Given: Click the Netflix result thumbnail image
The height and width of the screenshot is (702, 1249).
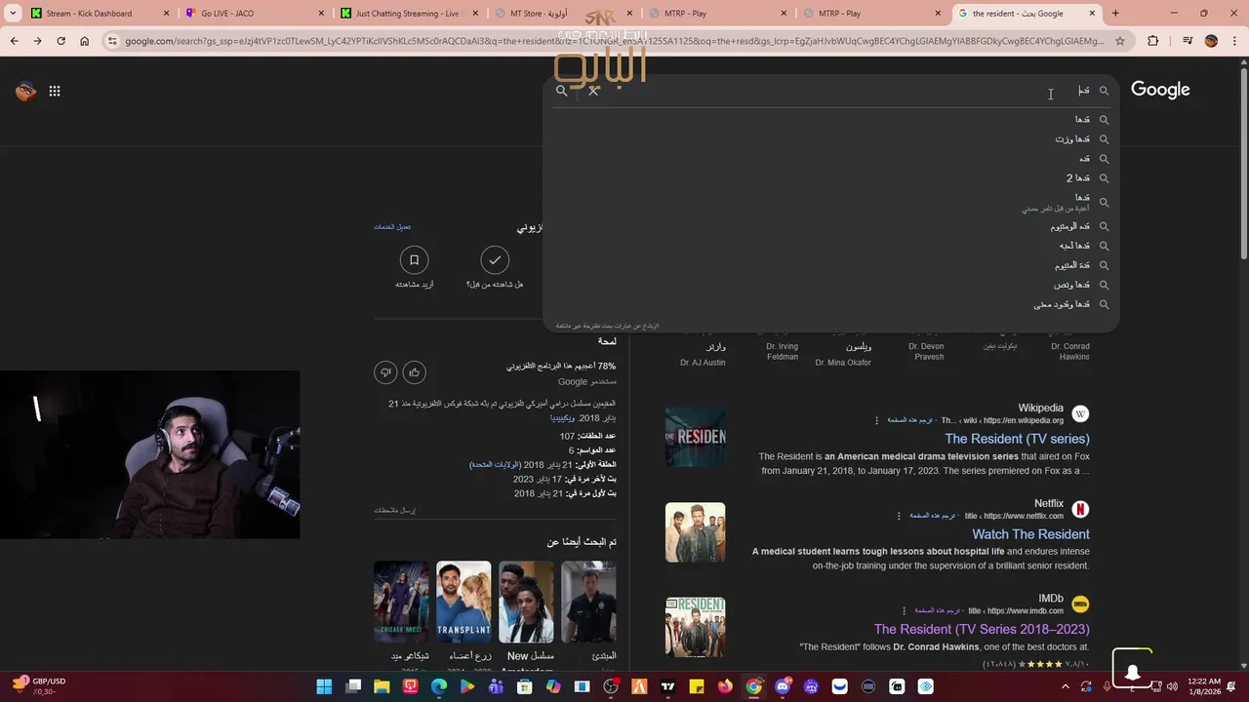Looking at the screenshot, I should (695, 532).
